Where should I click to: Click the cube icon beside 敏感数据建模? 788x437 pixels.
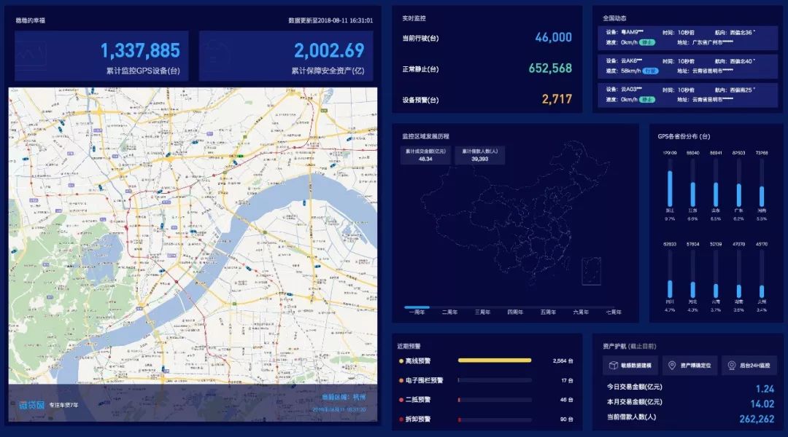[614, 366]
